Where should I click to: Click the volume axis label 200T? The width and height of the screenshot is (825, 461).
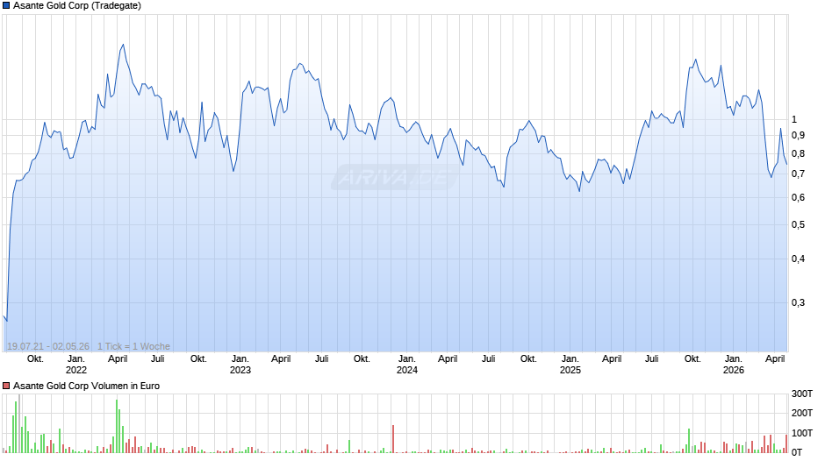point(802,413)
